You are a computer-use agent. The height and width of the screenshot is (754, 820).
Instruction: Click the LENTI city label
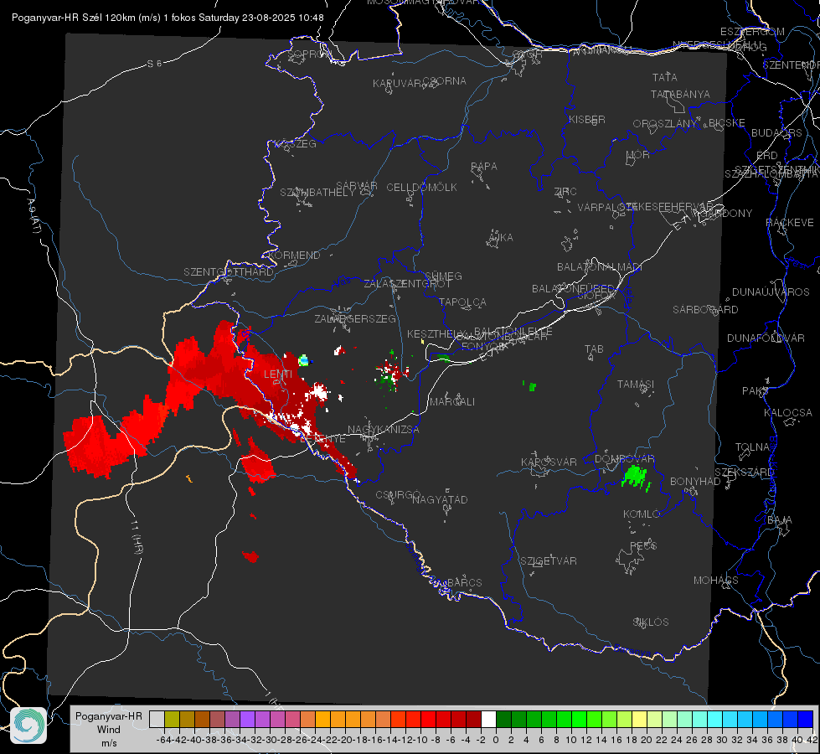pyautogui.click(x=278, y=374)
